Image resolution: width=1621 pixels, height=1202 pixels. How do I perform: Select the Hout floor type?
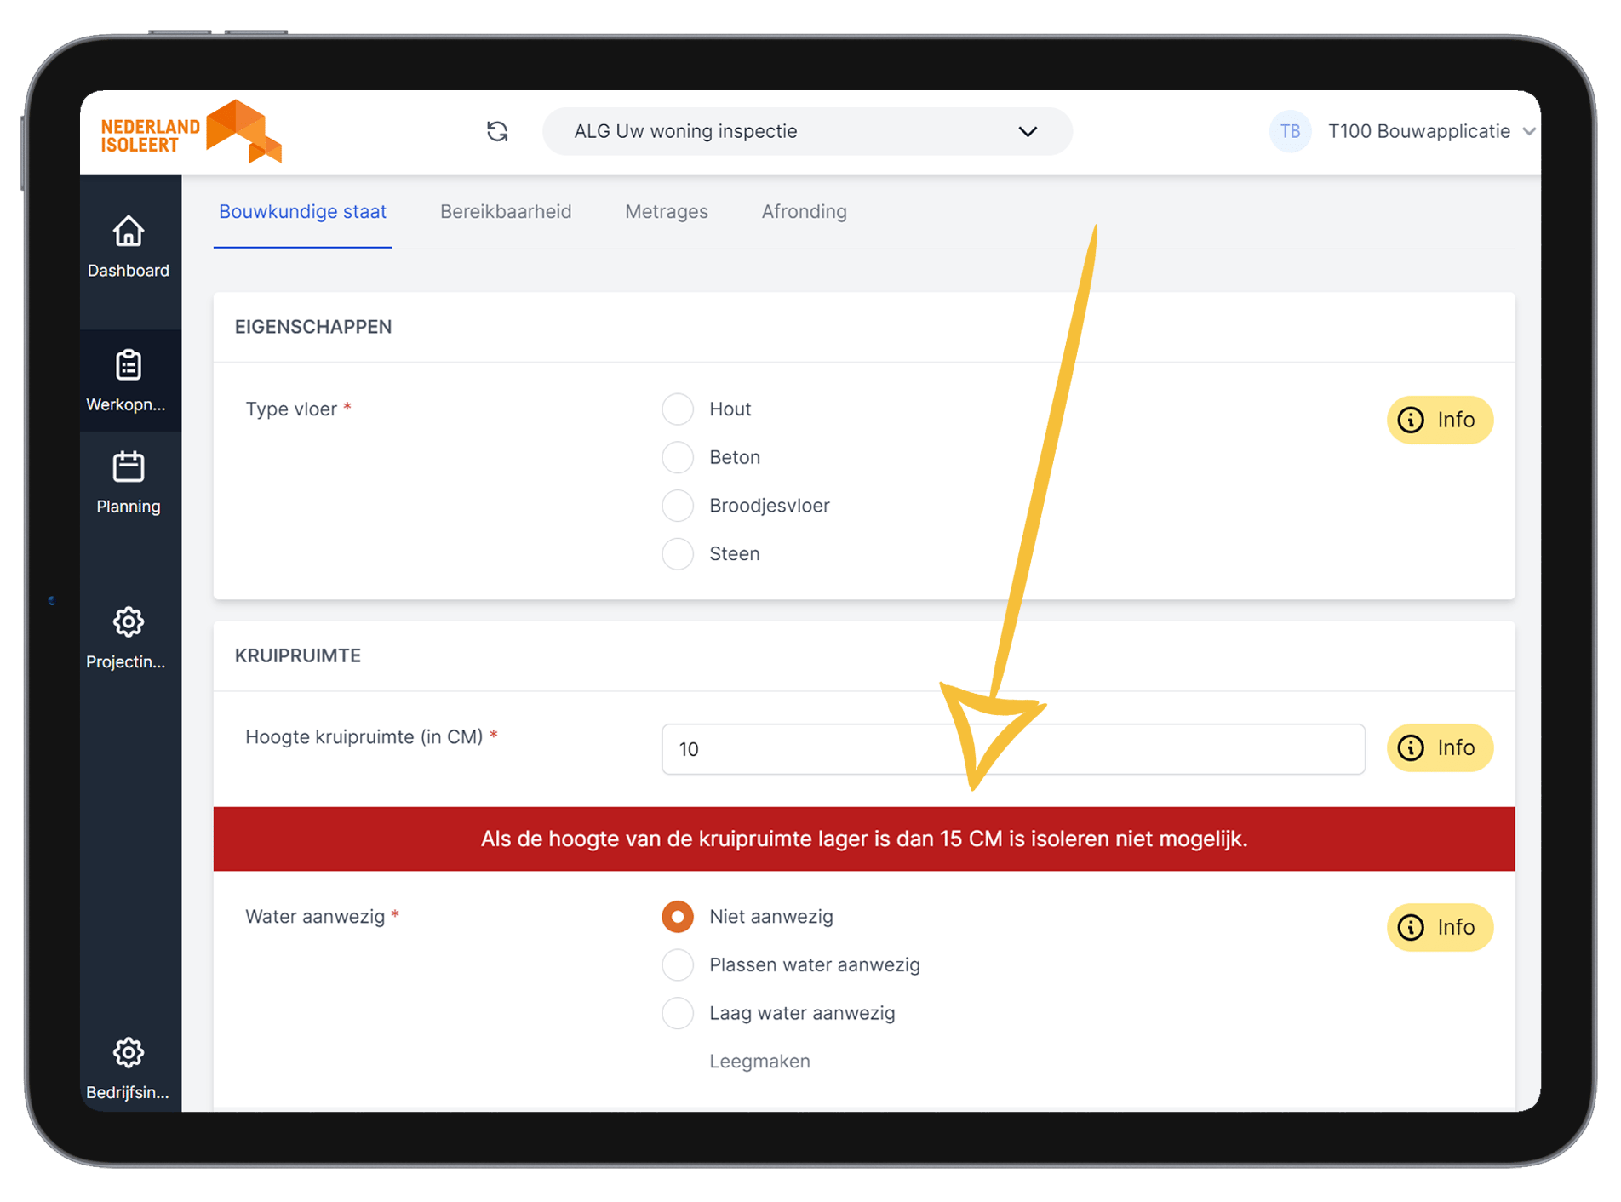[678, 409]
